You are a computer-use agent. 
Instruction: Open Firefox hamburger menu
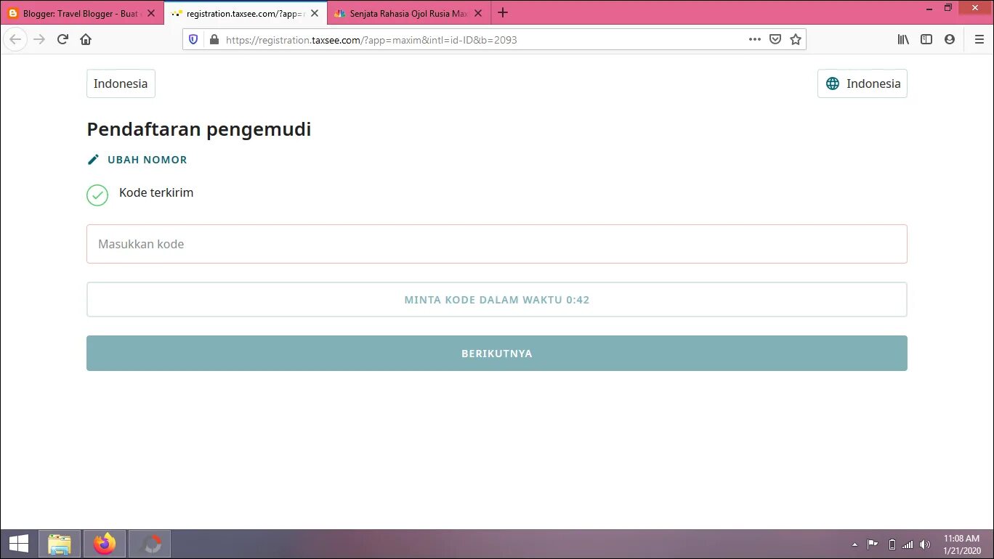979,40
